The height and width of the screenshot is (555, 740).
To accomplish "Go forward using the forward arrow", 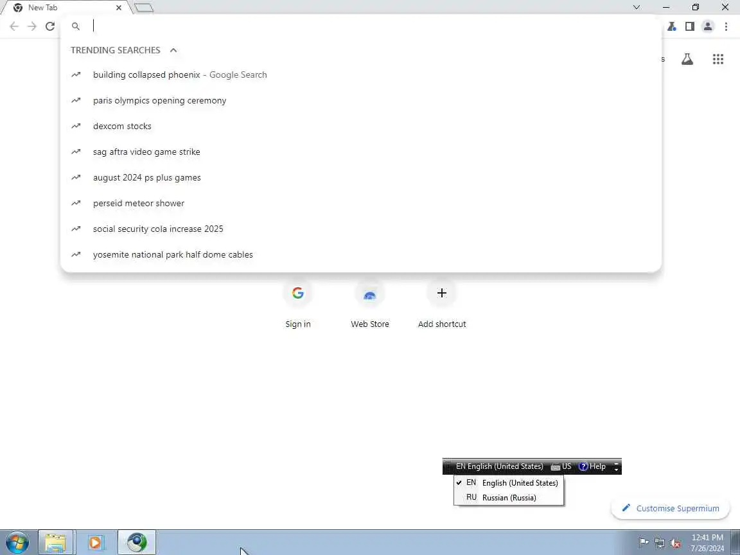I will coord(32,26).
